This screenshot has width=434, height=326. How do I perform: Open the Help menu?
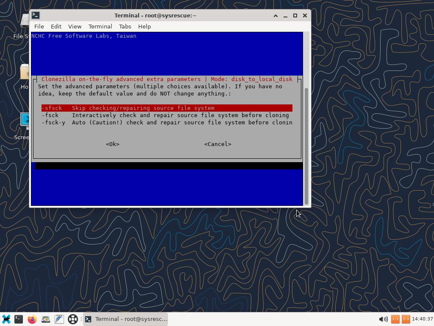144,26
